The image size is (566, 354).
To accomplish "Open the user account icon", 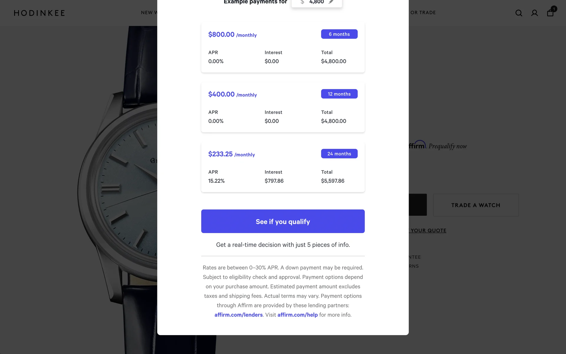I will coord(534,13).
